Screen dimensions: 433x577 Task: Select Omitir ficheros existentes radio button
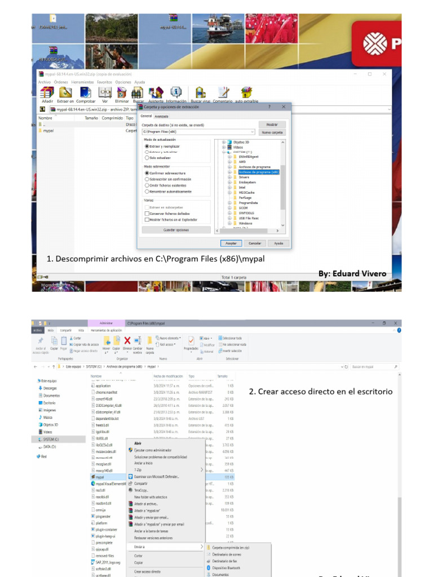pos(147,185)
